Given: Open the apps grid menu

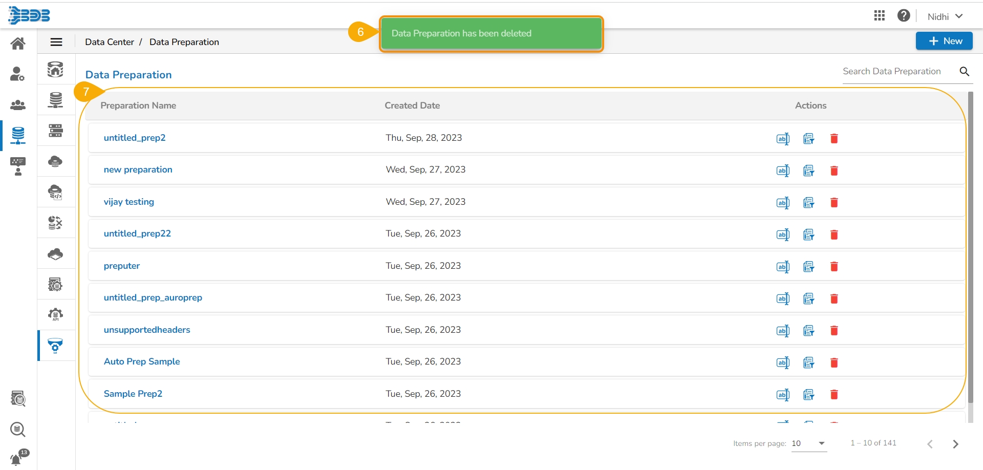Looking at the screenshot, I should [880, 16].
